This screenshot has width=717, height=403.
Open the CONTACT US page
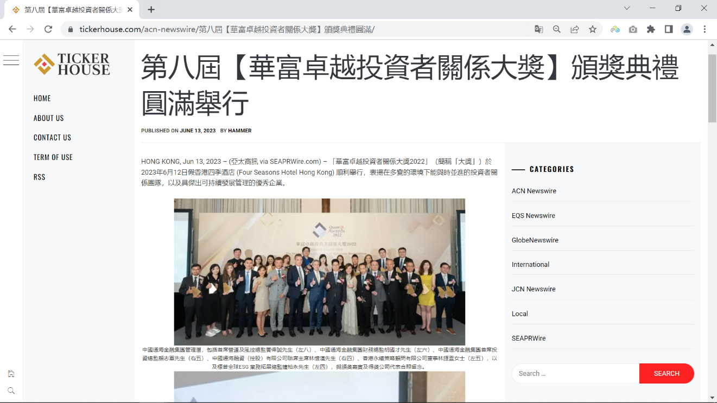(52, 137)
